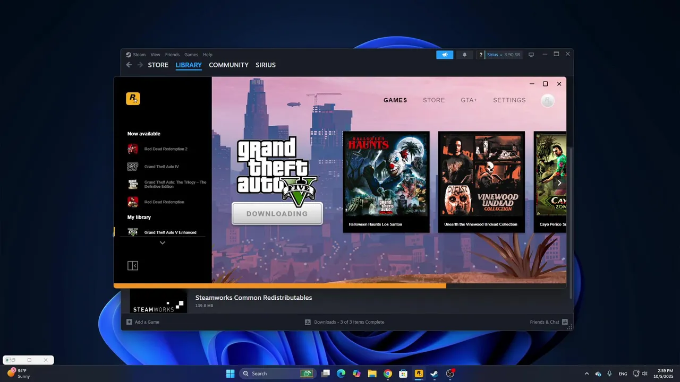
Task: Click Downloads 3 of 3 Items Complete
Action: 349,322
